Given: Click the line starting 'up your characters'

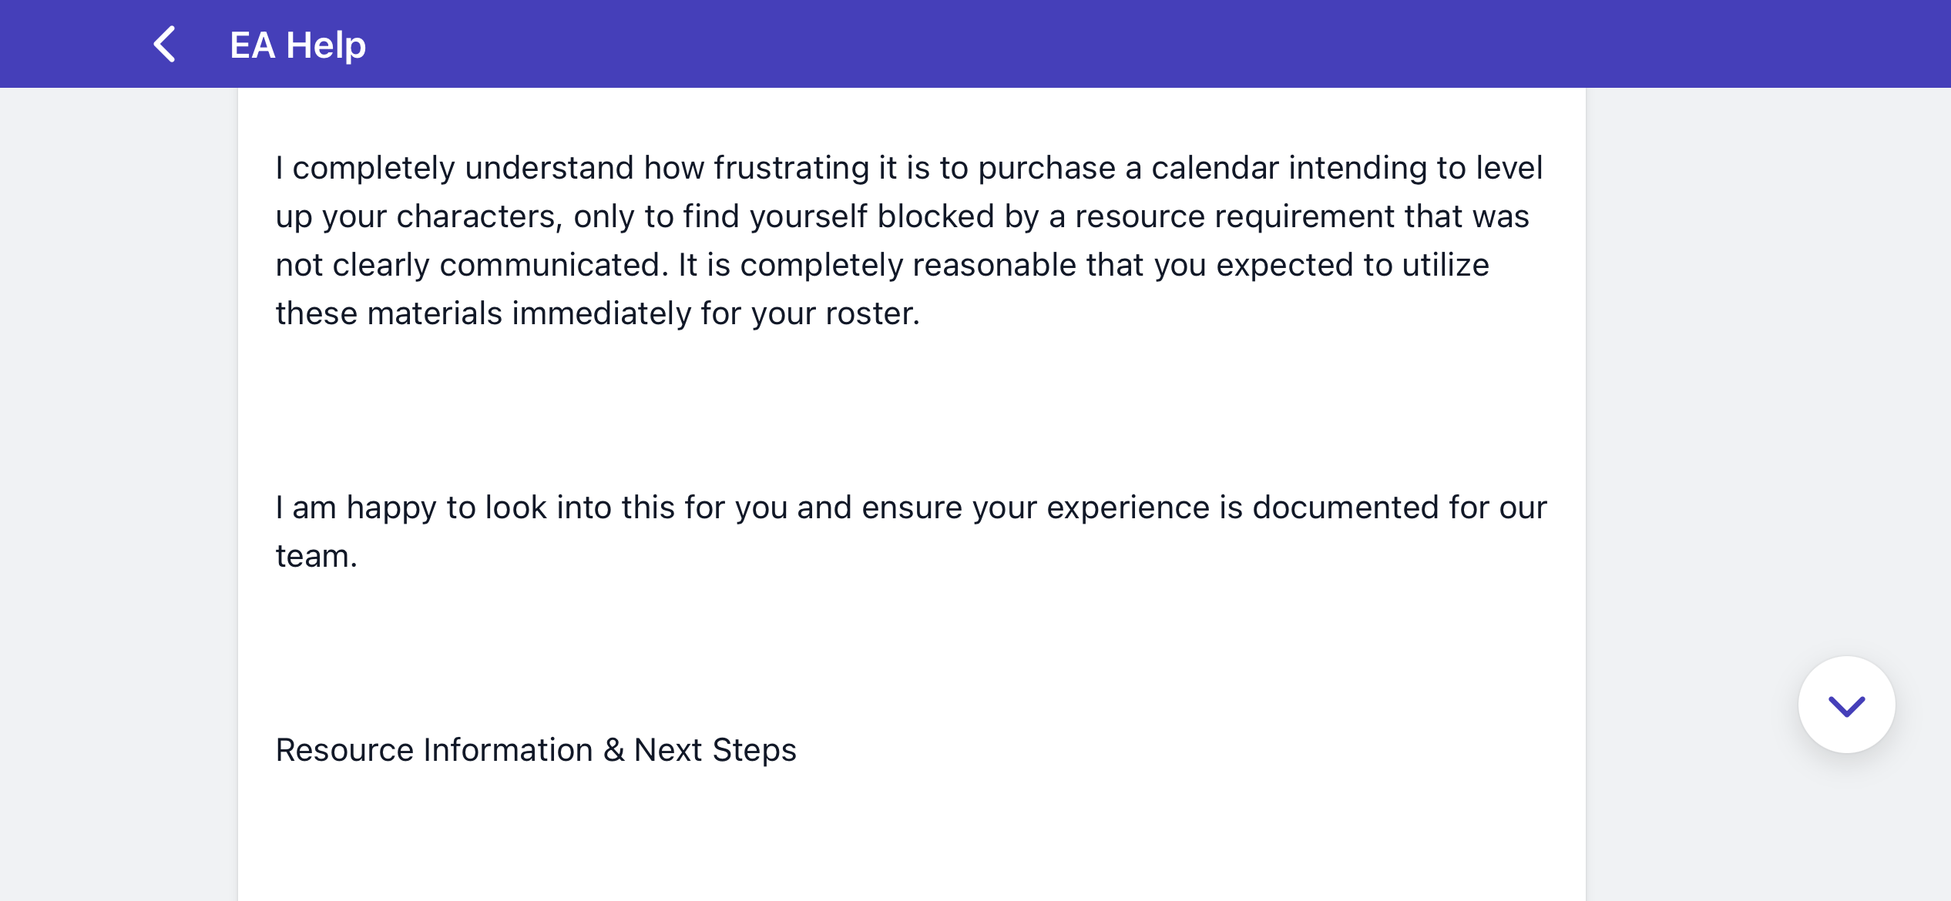Looking at the screenshot, I should (902, 216).
